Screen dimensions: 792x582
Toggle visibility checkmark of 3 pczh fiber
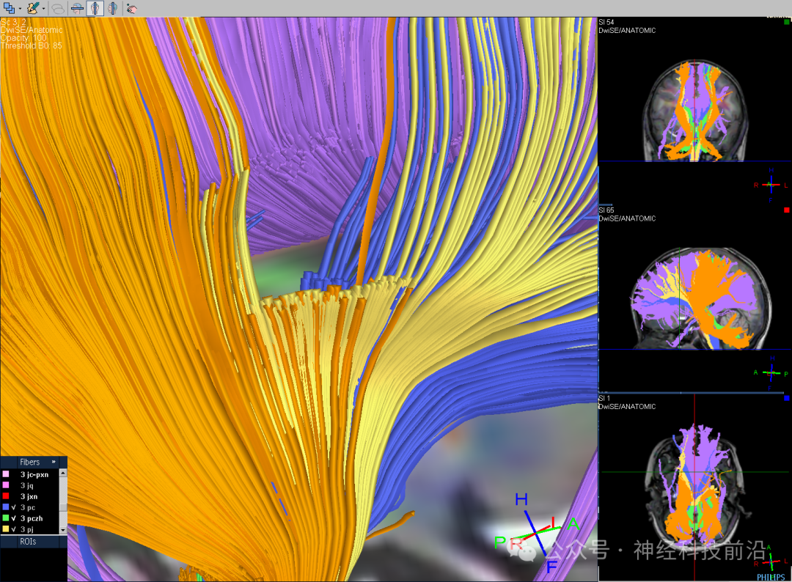coord(14,518)
